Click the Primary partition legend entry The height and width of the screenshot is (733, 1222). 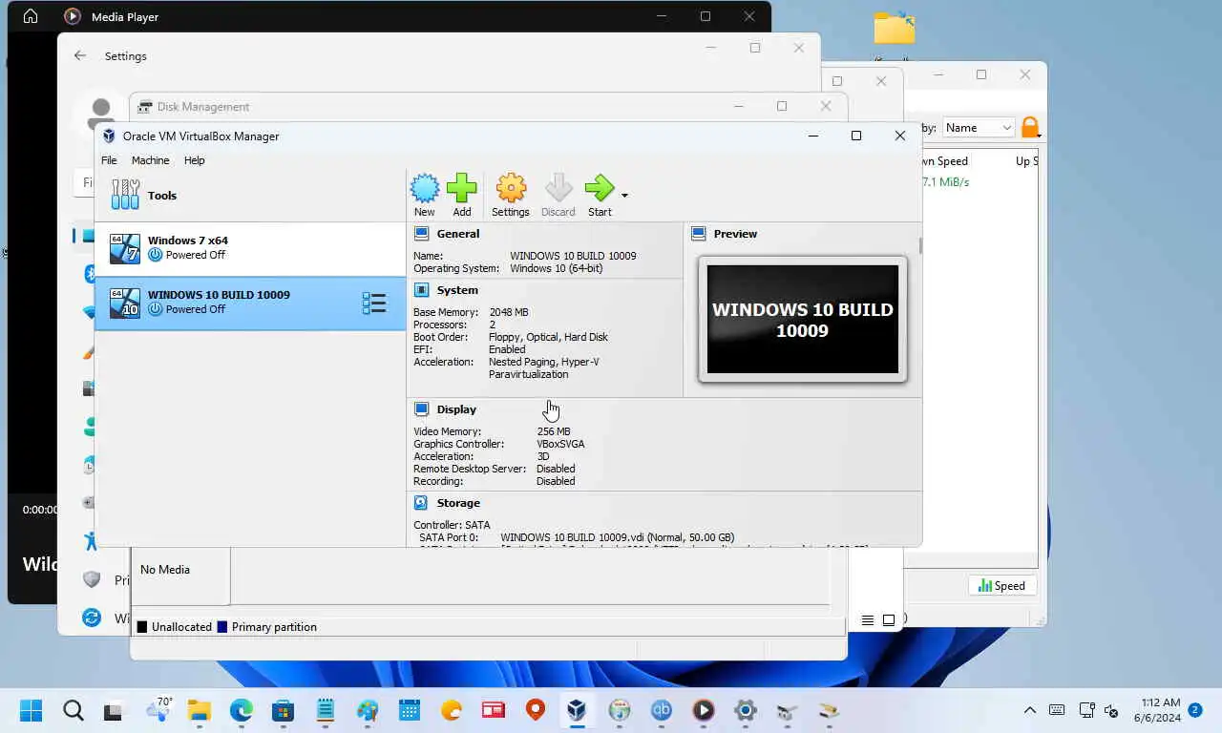(266, 627)
